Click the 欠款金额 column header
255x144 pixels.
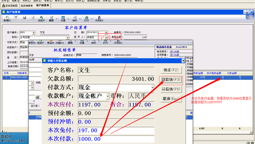(232, 73)
